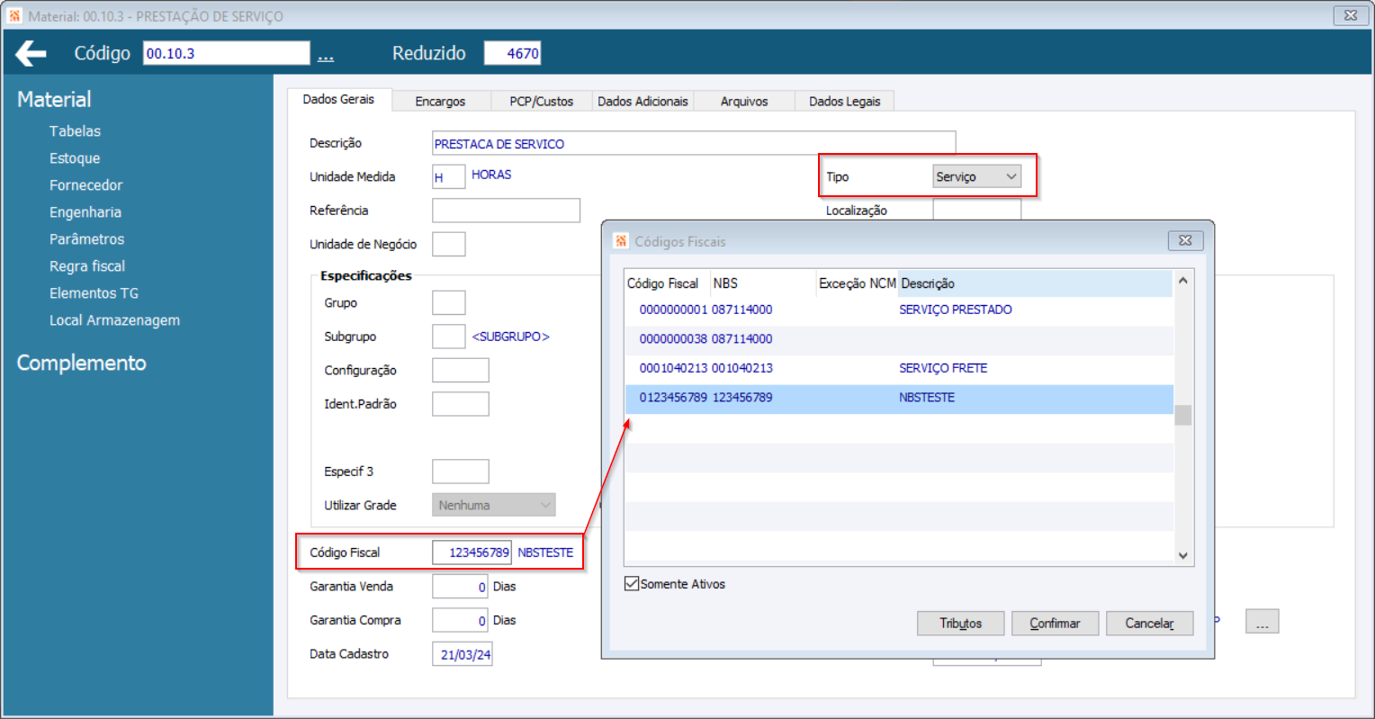Open Fornecedor in the Material menu
The image size is (1375, 719).
(x=85, y=185)
